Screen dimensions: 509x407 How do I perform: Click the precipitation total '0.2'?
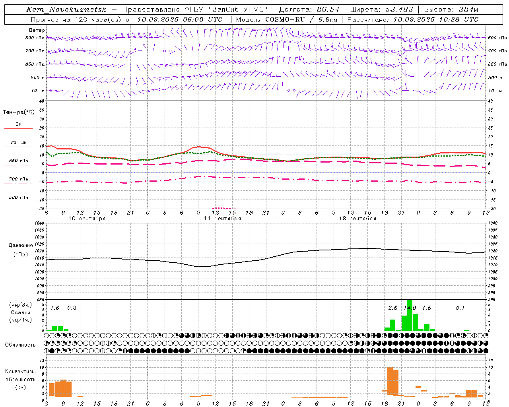[72, 308]
